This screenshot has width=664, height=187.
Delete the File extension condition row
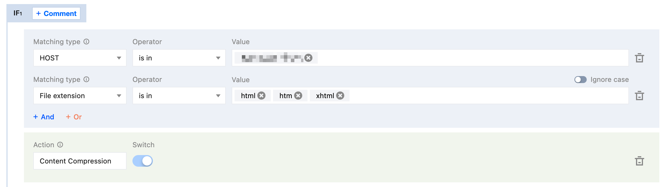point(639,96)
